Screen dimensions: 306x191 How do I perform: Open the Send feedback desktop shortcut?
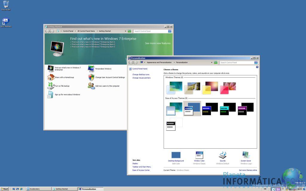pyautogui.click(x=6, y=23)
